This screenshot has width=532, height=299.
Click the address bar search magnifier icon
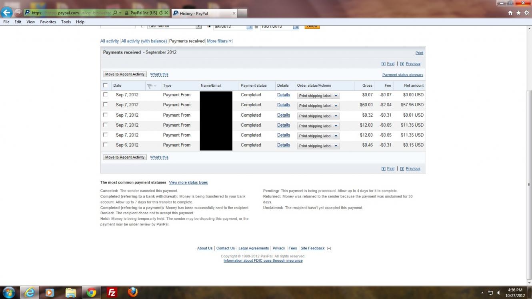click(x=115, y=13)
